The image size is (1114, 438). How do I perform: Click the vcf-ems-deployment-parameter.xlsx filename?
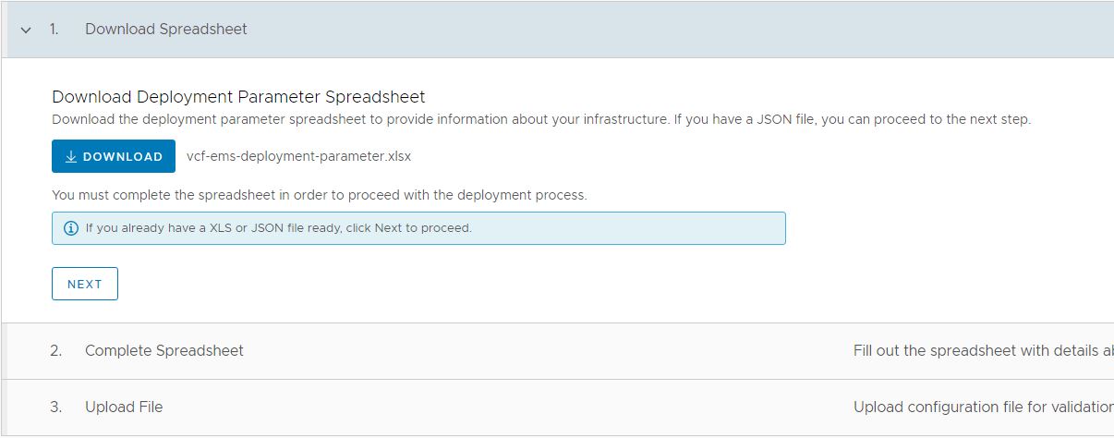coord(298,156)
